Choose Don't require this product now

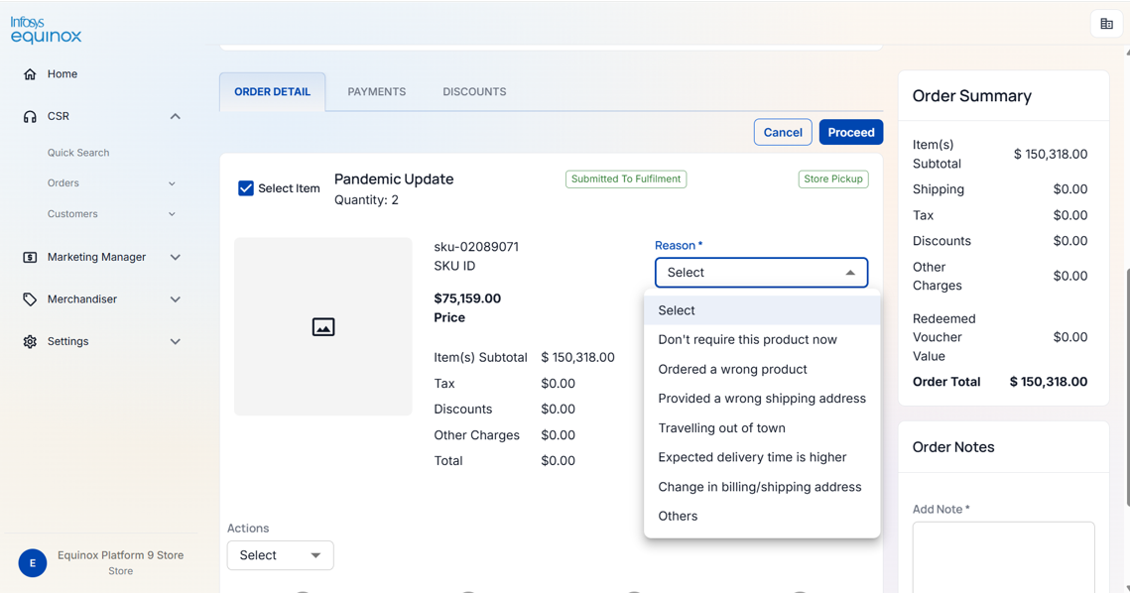point(762,339)
